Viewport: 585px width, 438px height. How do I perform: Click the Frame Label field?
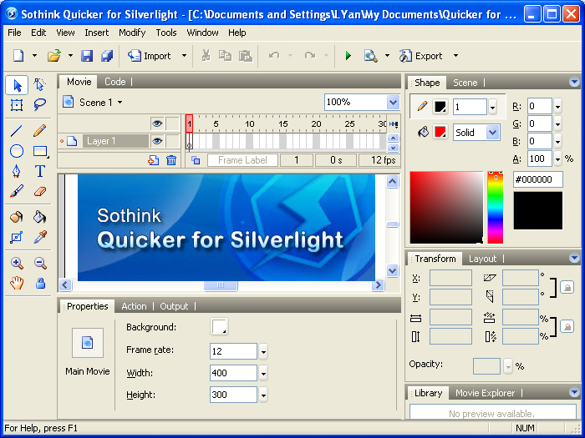242,160
